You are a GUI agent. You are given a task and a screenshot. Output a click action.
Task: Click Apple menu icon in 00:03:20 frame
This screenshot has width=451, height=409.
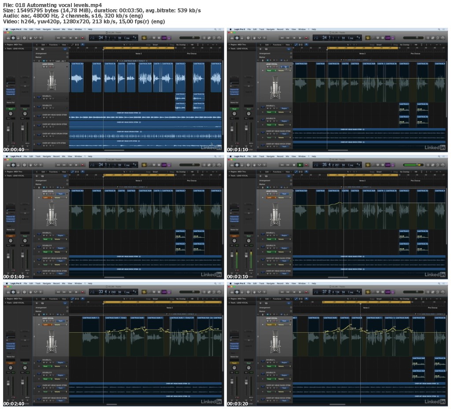(x=230, y=283)
